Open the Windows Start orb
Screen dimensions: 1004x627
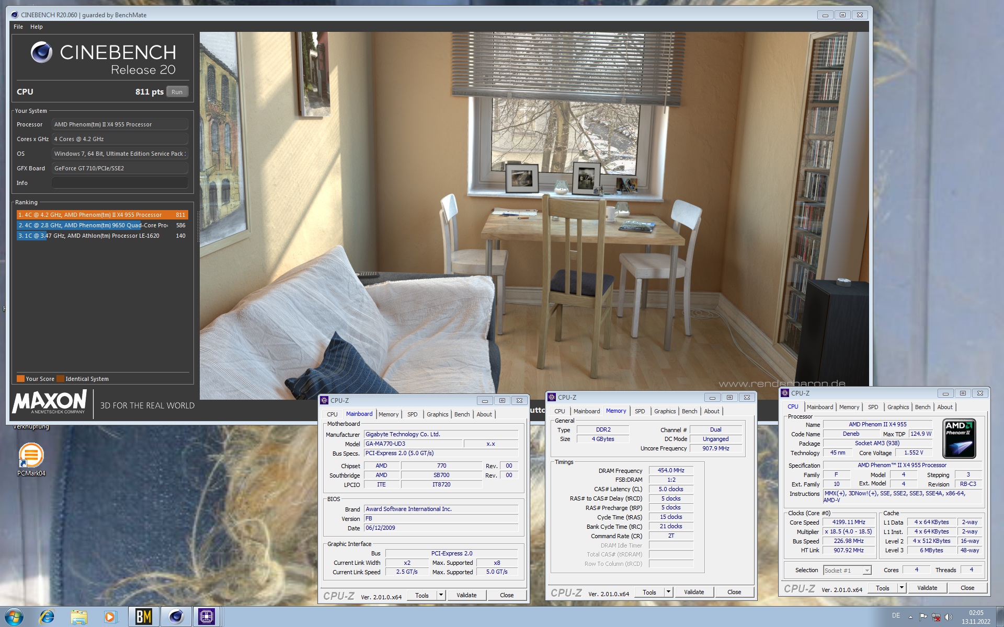point(14,617)
